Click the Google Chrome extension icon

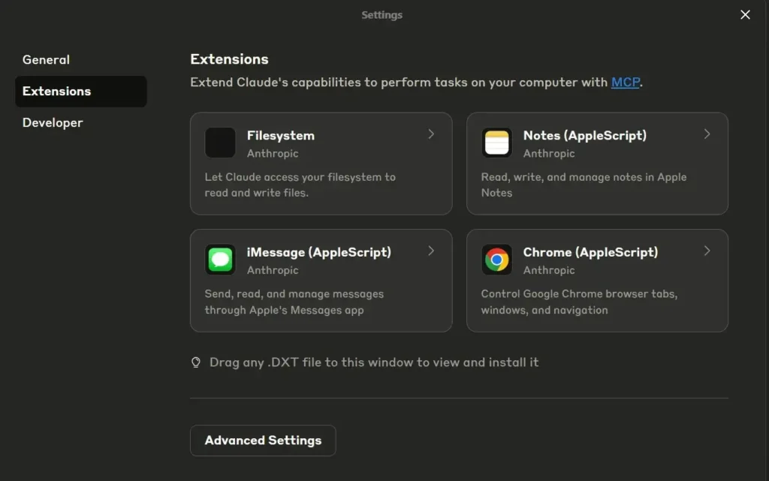pyautogui.click(x=496, y=260)
